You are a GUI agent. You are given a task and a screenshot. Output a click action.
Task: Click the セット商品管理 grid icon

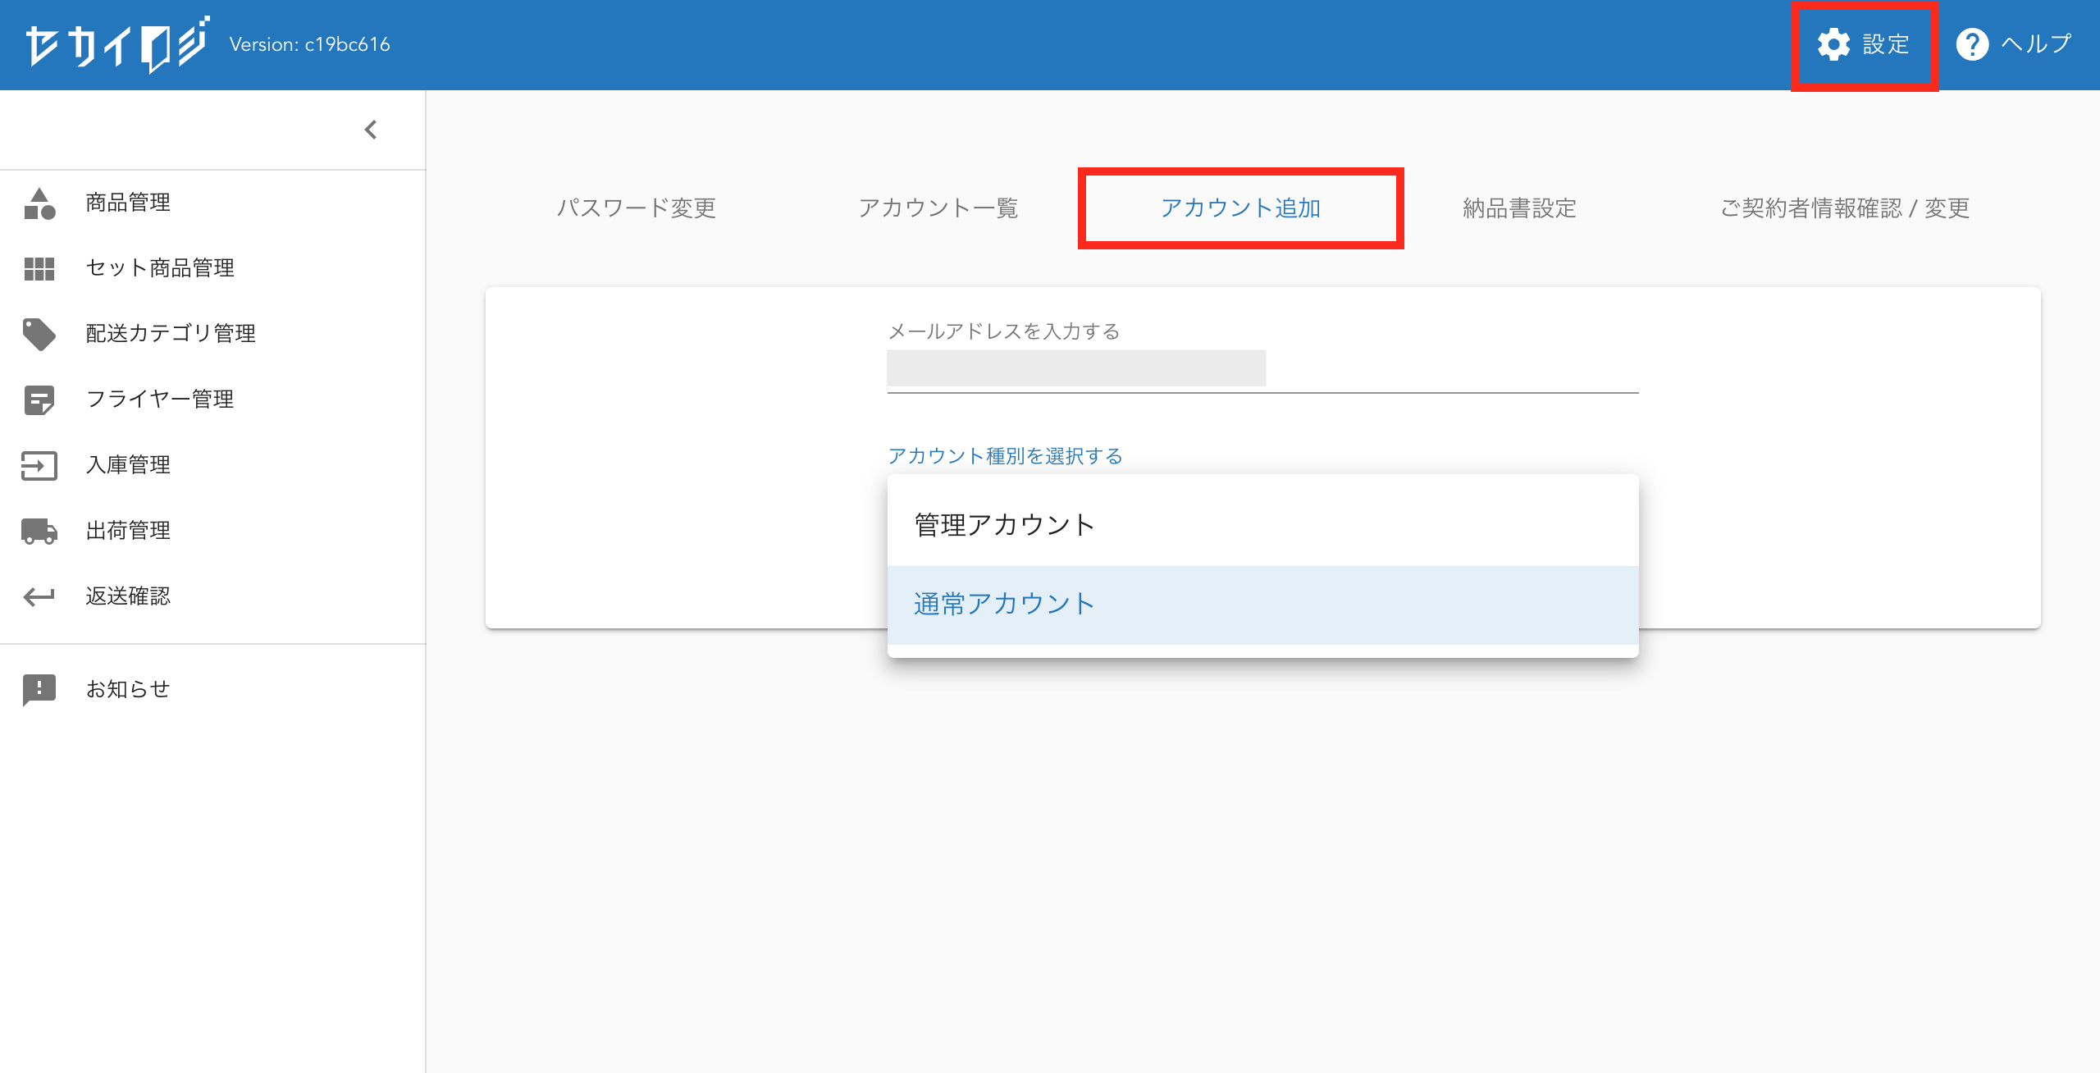[39, 268]
